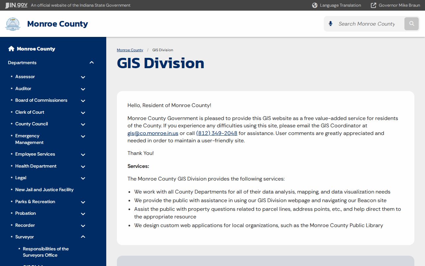Expand the Legal submenu
The width and height of the screenshot is (425, 266).
83,178
